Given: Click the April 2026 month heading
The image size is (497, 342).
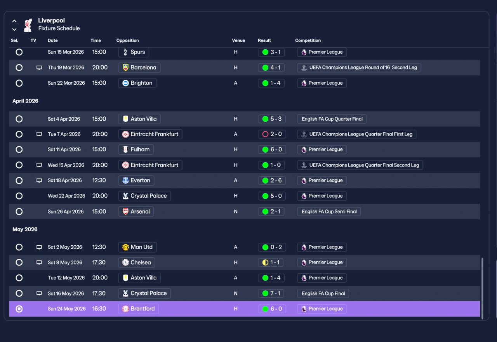Looking at the screenshot, I should coord(25,101).
